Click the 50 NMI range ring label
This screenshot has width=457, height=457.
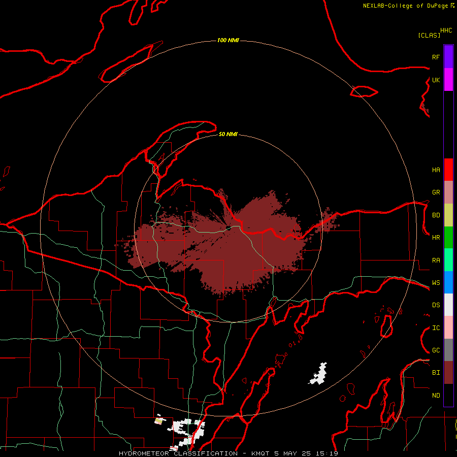pyautogui.click(x=228, y=134)
